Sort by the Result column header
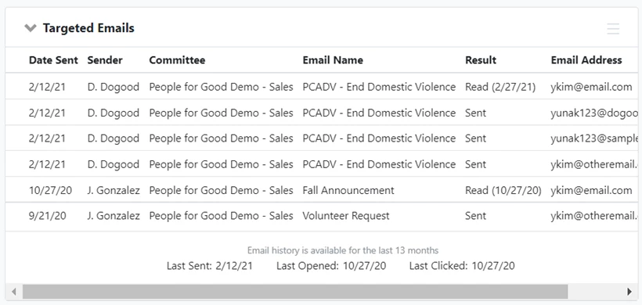The image size is (642, 305). [481, 60]
